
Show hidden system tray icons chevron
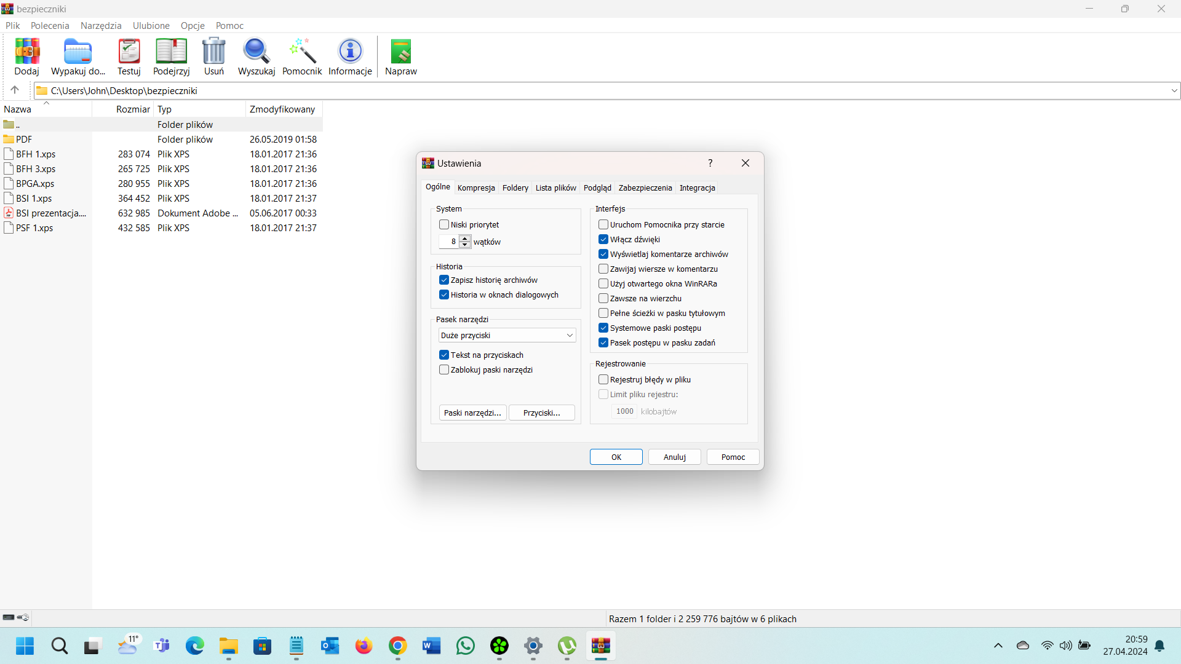pyautogui.click(x=998, y=646)
